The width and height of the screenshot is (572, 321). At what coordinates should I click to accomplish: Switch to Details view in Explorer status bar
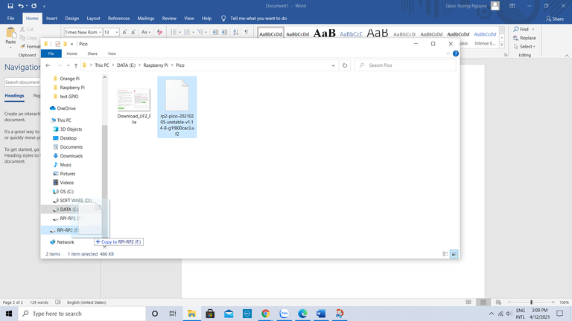click(445, 254)
